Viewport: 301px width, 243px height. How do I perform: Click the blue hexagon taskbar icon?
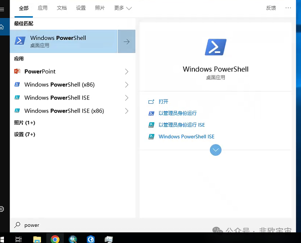[91, 239]
